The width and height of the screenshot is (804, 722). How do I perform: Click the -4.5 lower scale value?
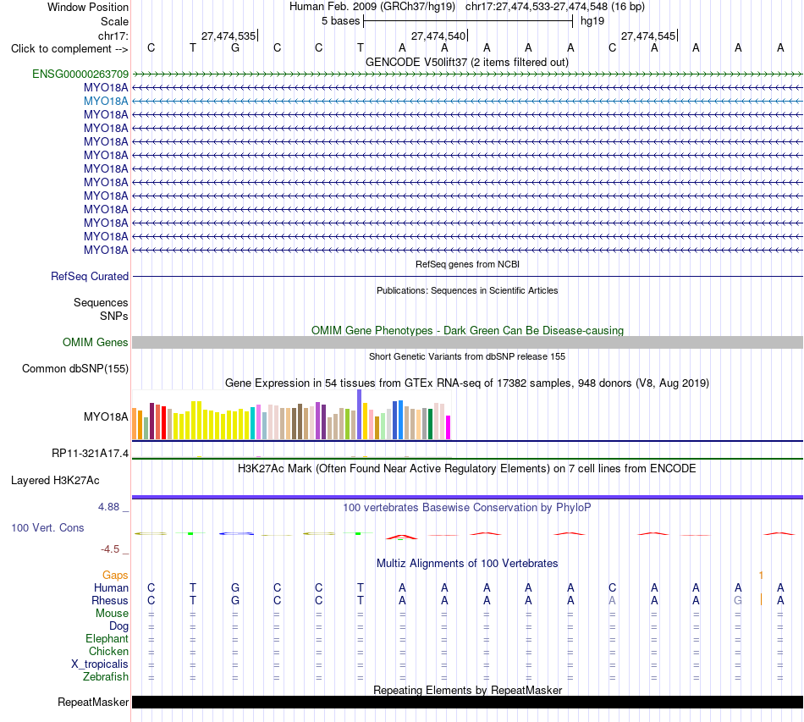(x=110, y=549)
